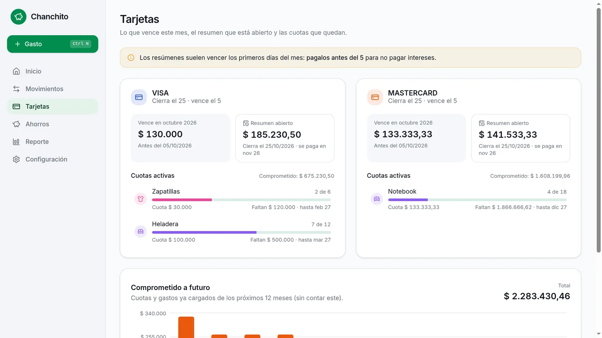Screen dimensions: 602x338
Task: Click the calendar icon in VISA Resumen abierto
Action: (246, 123)
